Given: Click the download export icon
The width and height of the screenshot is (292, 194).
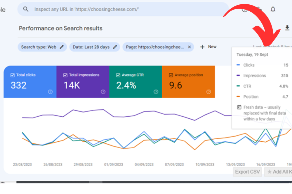Looking at the screenshot, I should click(x=287, y=28).
